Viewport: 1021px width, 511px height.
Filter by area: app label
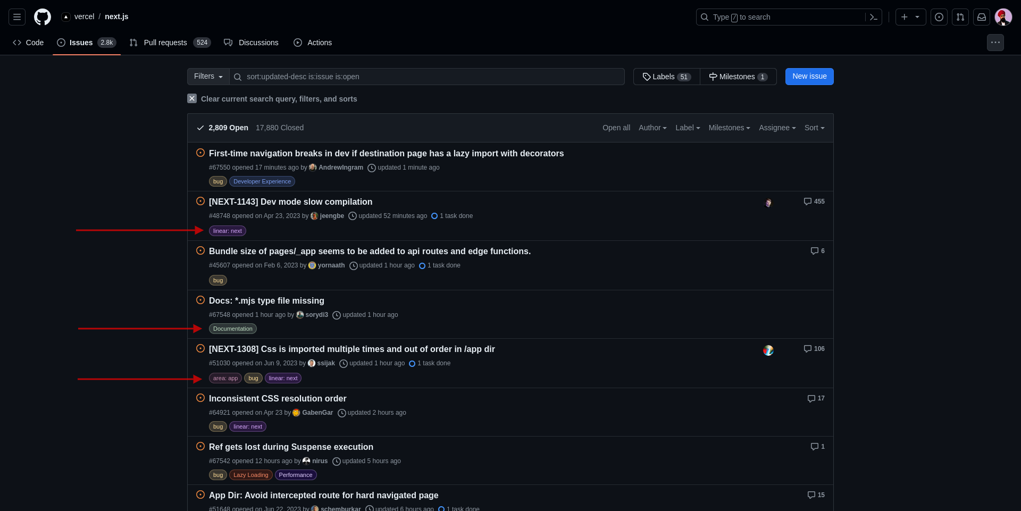(x=225, y=378)
